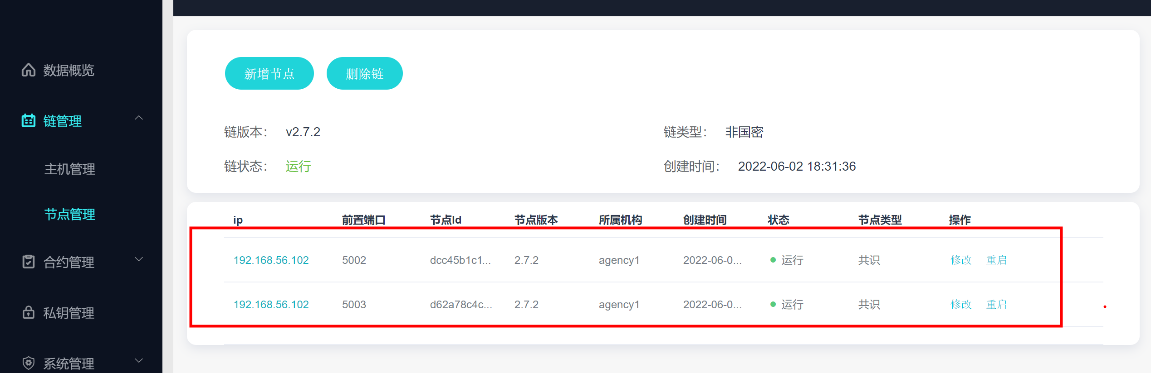Click the 运行 chain status value
Image resolution: width=1151 pixels, height=373 pixels.
pos(298,167)
